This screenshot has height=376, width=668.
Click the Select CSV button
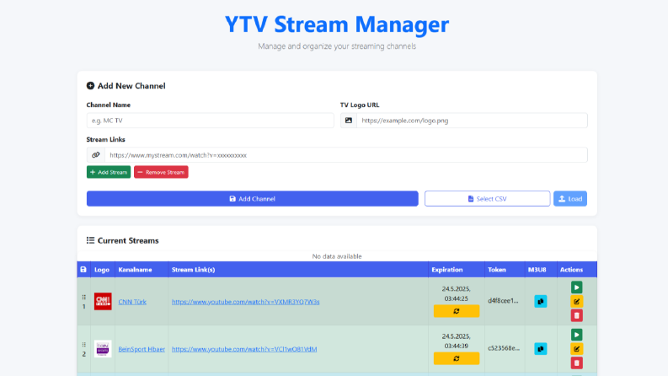[487, 199]
